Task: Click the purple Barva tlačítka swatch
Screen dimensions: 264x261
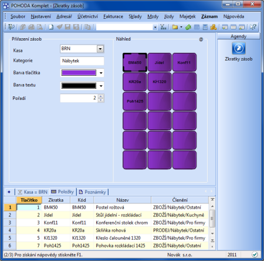Action: (79, 73)
